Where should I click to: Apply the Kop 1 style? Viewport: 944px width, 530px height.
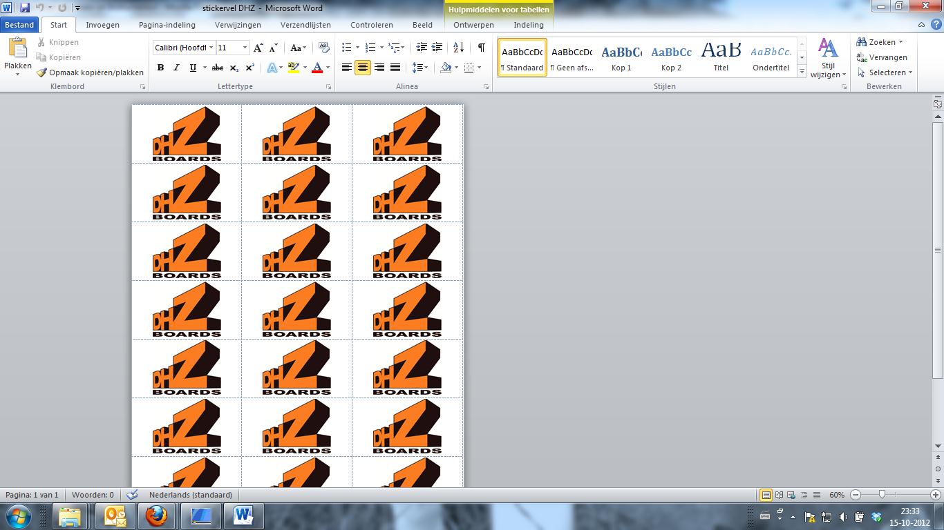[x=621, y=57]
